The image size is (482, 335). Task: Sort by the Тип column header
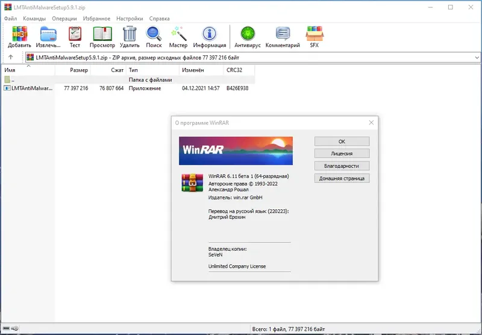click(153, 70)
